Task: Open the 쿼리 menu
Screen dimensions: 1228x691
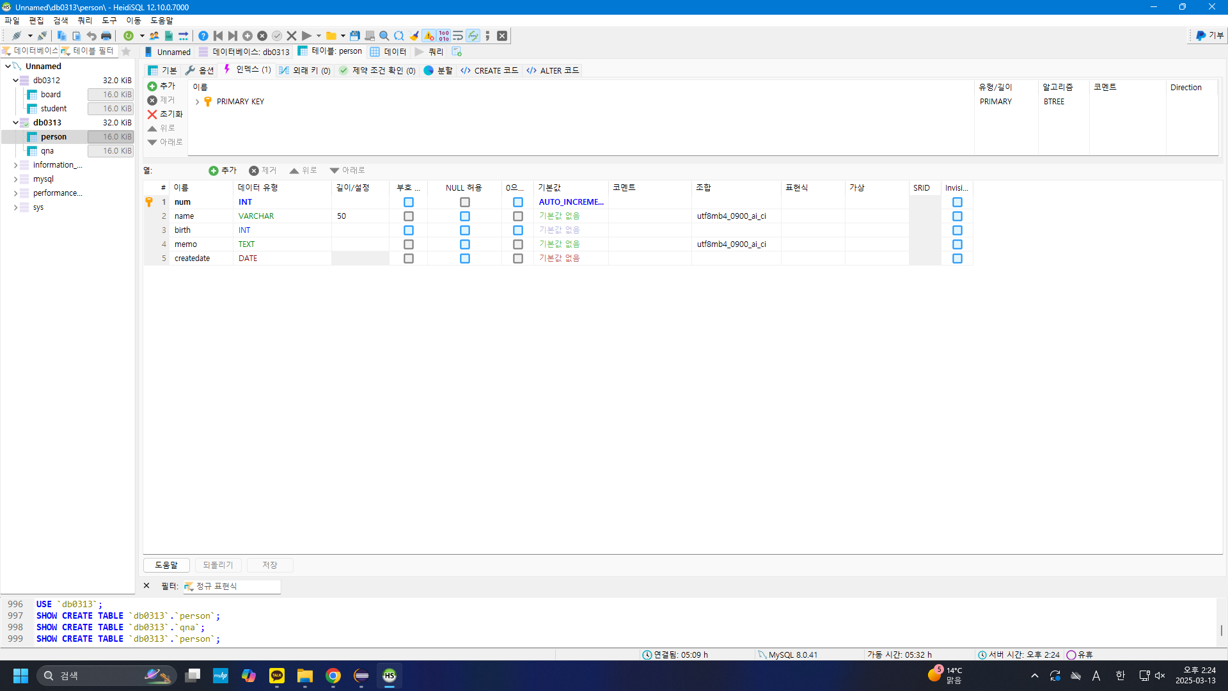Action: click(84, 20)
